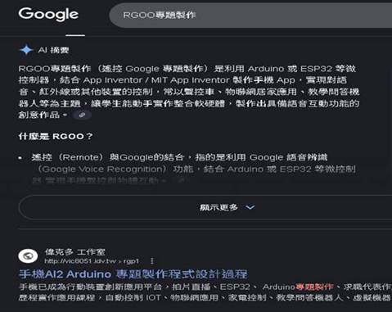Focus the search box containing RGOO專題製作

point(250,16)
